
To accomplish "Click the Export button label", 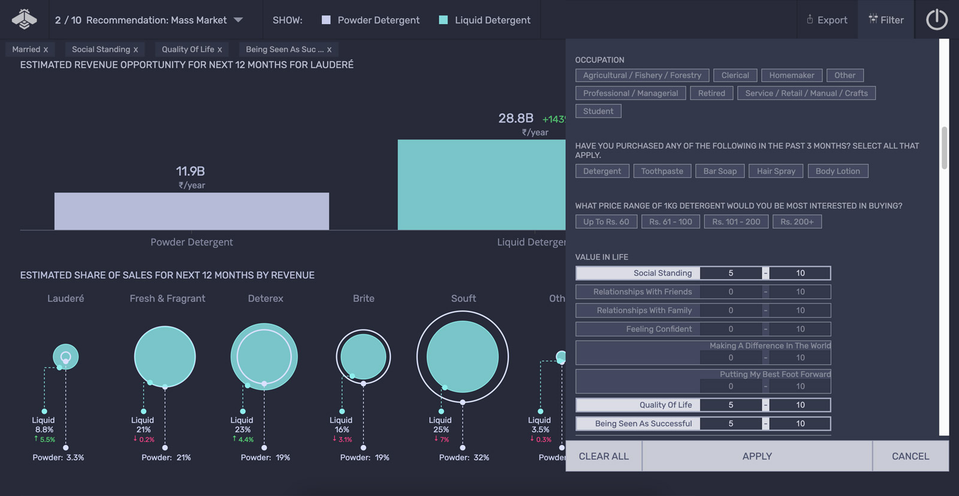I will tap(833, 20).
